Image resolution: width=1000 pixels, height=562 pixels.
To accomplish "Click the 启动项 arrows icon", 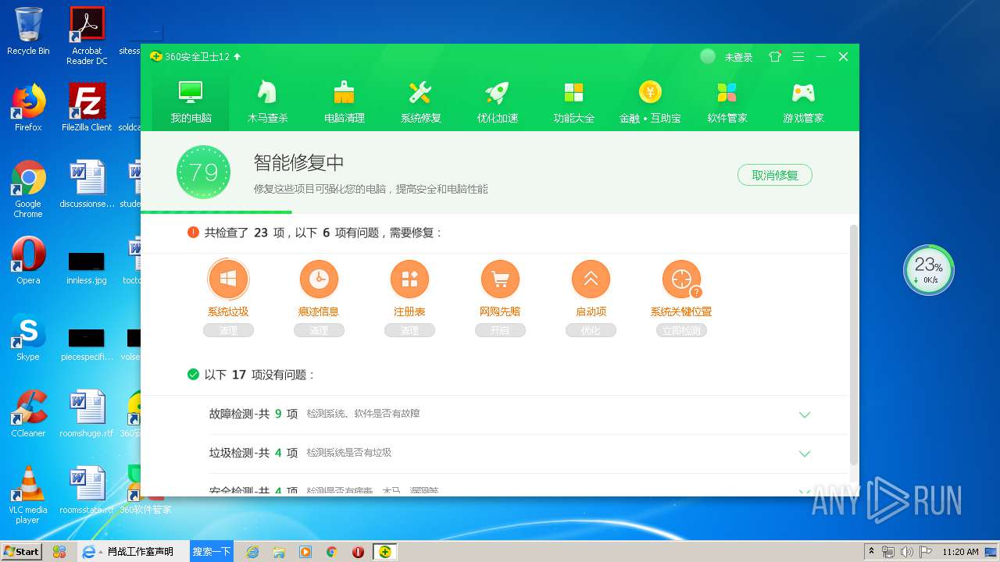I will 591,279.
